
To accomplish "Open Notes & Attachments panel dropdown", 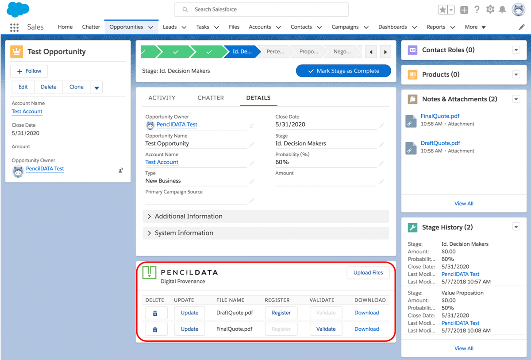I will (516, 99).
